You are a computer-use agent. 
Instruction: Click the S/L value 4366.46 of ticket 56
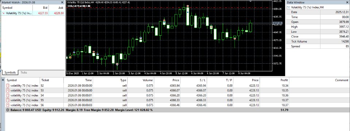pyautogui.click(x=201, y=105)
